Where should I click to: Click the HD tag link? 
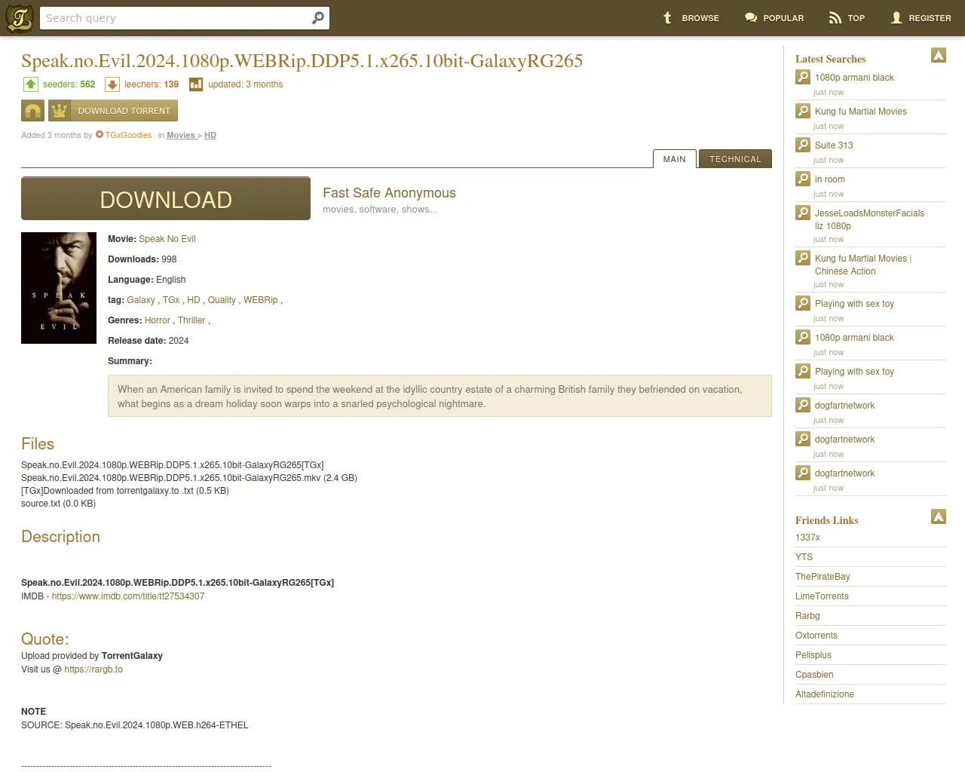tap(194, 300)
